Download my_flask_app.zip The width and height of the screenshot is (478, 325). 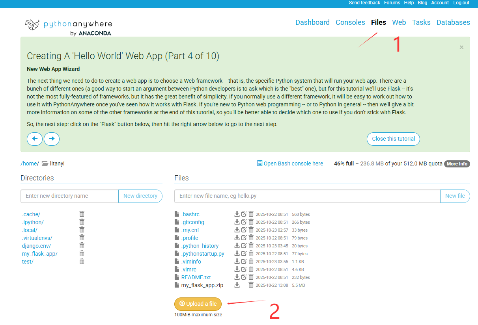237,285
